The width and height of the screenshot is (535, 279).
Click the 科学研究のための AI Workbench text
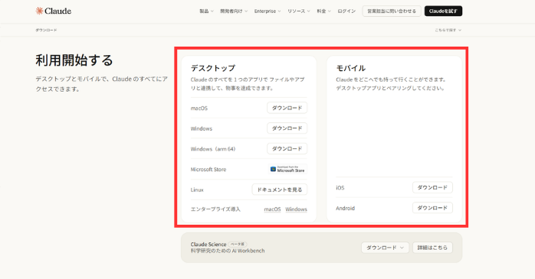tap(228, 251)
